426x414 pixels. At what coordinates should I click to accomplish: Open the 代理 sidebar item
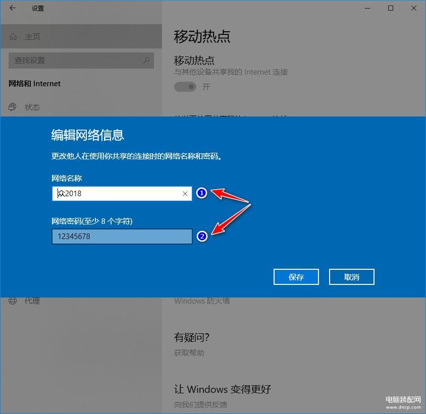[x=32, y=301]
